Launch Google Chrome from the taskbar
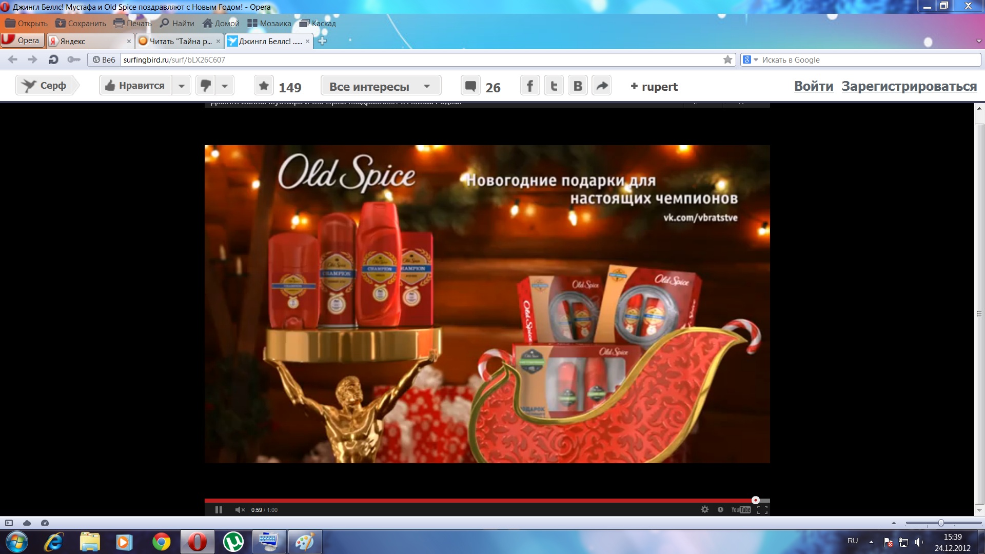985x554 pixels. (161, 542)
